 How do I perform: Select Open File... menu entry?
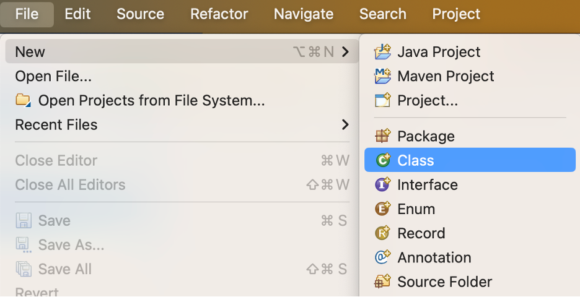(53, 76)
